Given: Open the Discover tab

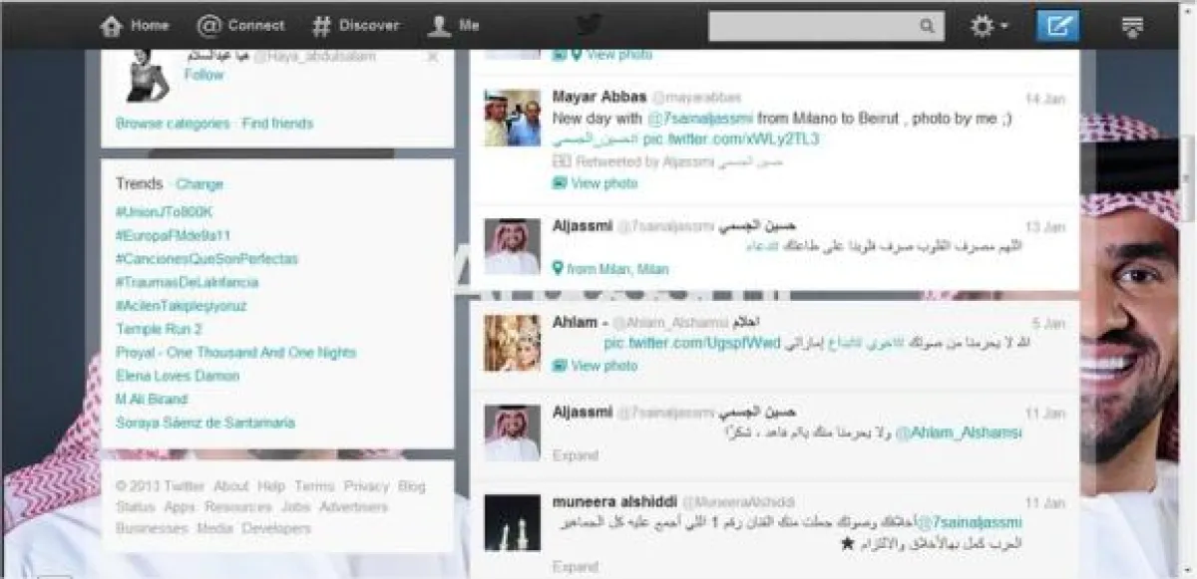Looking at the screenshot, I should [355, 25].
